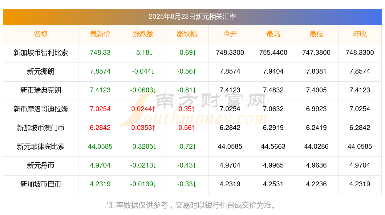Click the percentage 0.35↑

point(187,109)
